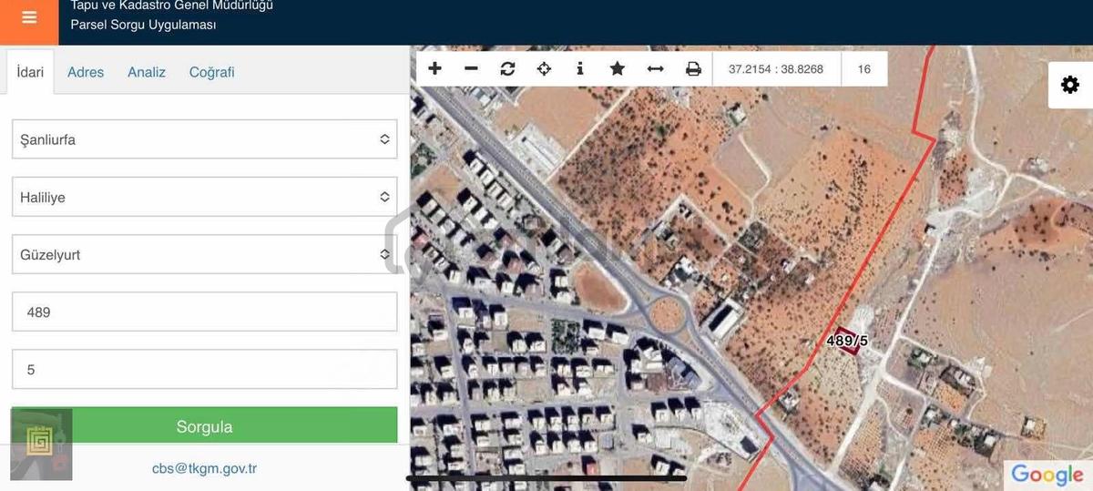The height and width of the screenshot is (491, 1093).
Task: Activate the locate crosshair tool
Action: (x=544, y=68)
